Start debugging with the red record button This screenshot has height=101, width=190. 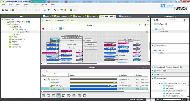43,29
